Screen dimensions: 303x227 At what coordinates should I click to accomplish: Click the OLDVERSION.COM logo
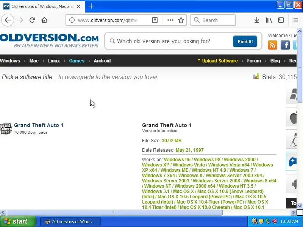[x=49, y=40]
